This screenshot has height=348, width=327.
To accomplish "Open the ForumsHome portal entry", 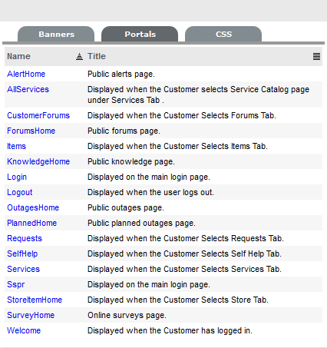I will (31, 131).
